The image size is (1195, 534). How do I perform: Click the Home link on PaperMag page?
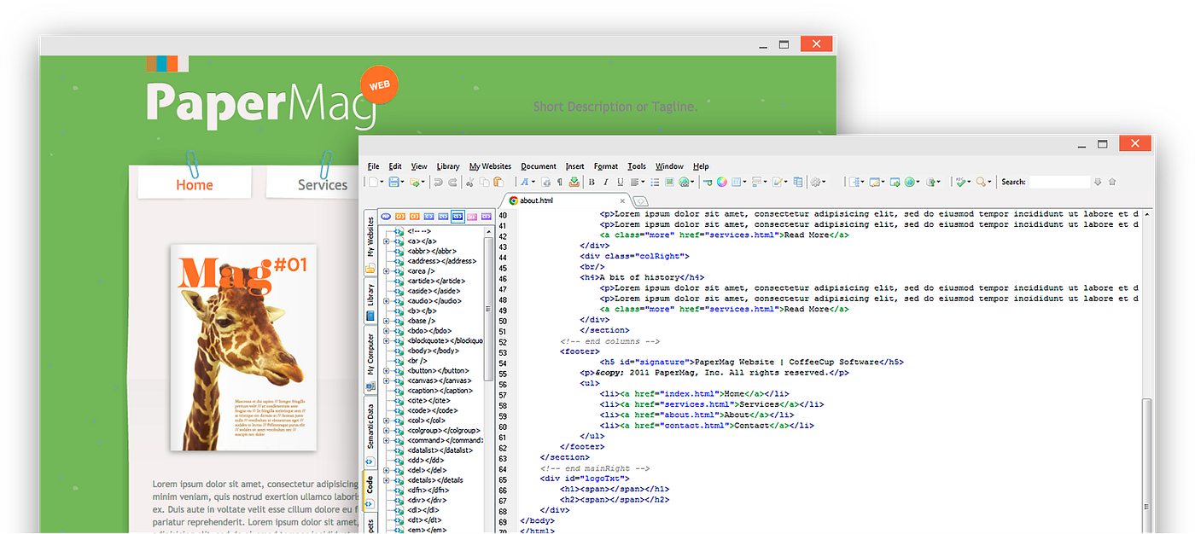pyautogui.click(x=195, y=184)
